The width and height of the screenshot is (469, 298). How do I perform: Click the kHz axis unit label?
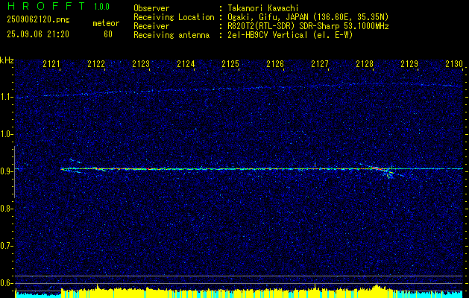click(x=7, y=60)
